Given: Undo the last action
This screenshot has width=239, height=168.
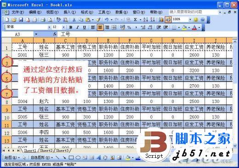Looking at the screenshot, I should click(107, 20).
